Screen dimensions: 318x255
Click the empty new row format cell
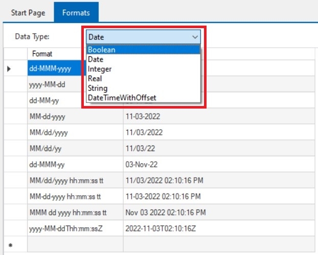click(75, 245)
